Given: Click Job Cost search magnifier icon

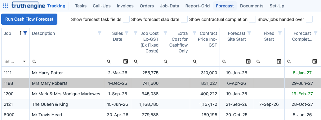Looking at the screenshot, I should click(x=136, y=61).
